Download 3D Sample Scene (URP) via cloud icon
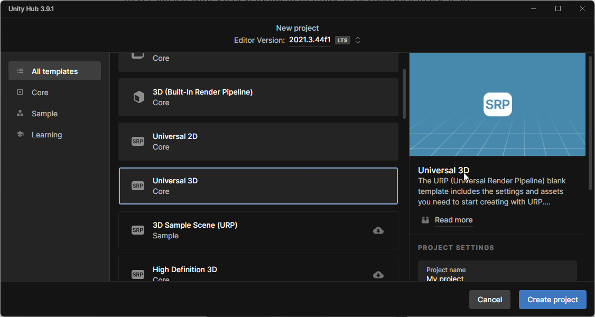595x317 pixels. click(378, 231)
